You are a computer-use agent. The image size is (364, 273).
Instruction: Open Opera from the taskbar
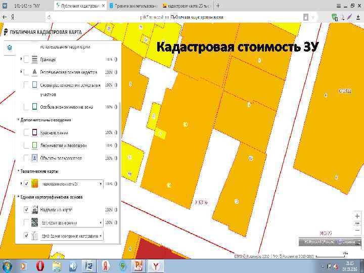(40, 266)
